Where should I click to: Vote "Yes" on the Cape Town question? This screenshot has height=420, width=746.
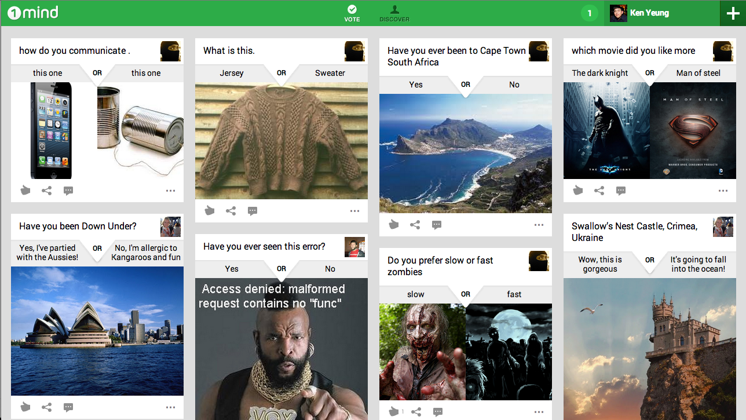tap(415, 85)
